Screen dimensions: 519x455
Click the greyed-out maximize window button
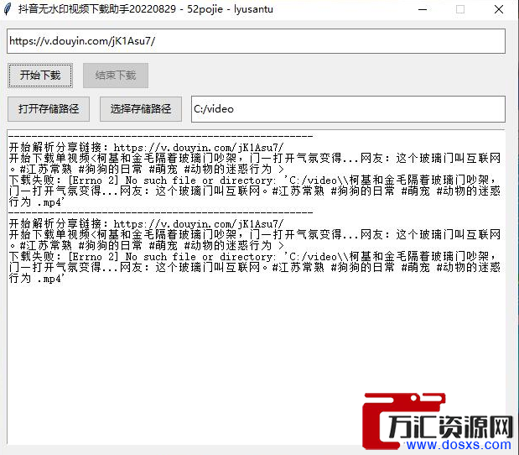460,9
